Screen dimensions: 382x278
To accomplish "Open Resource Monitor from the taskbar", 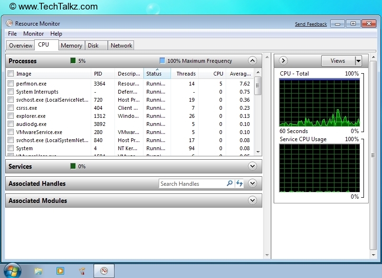I will pyautogui.click(x=104, y=271).
